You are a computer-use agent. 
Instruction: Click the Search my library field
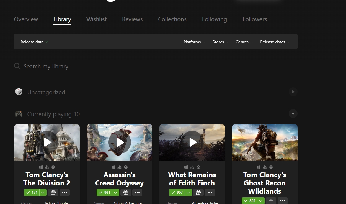click(156, 66)
